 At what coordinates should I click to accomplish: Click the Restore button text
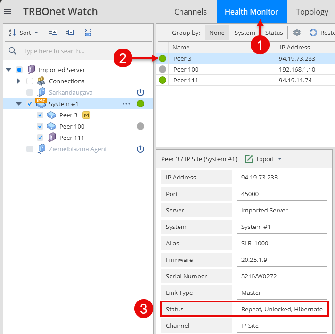pyautogui.click(x=327, y=33)
